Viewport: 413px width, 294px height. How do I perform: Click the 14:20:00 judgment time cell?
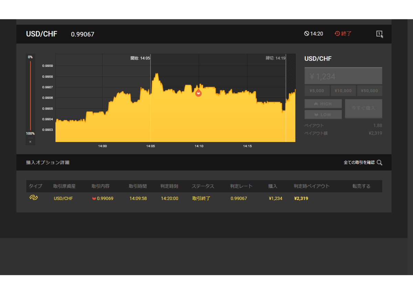(170, 198)
